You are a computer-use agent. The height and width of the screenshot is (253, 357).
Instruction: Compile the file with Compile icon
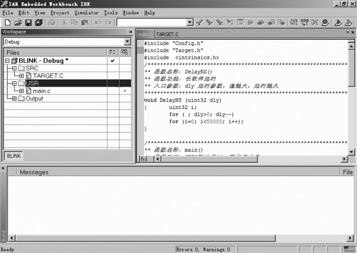[x=294, y=23]
